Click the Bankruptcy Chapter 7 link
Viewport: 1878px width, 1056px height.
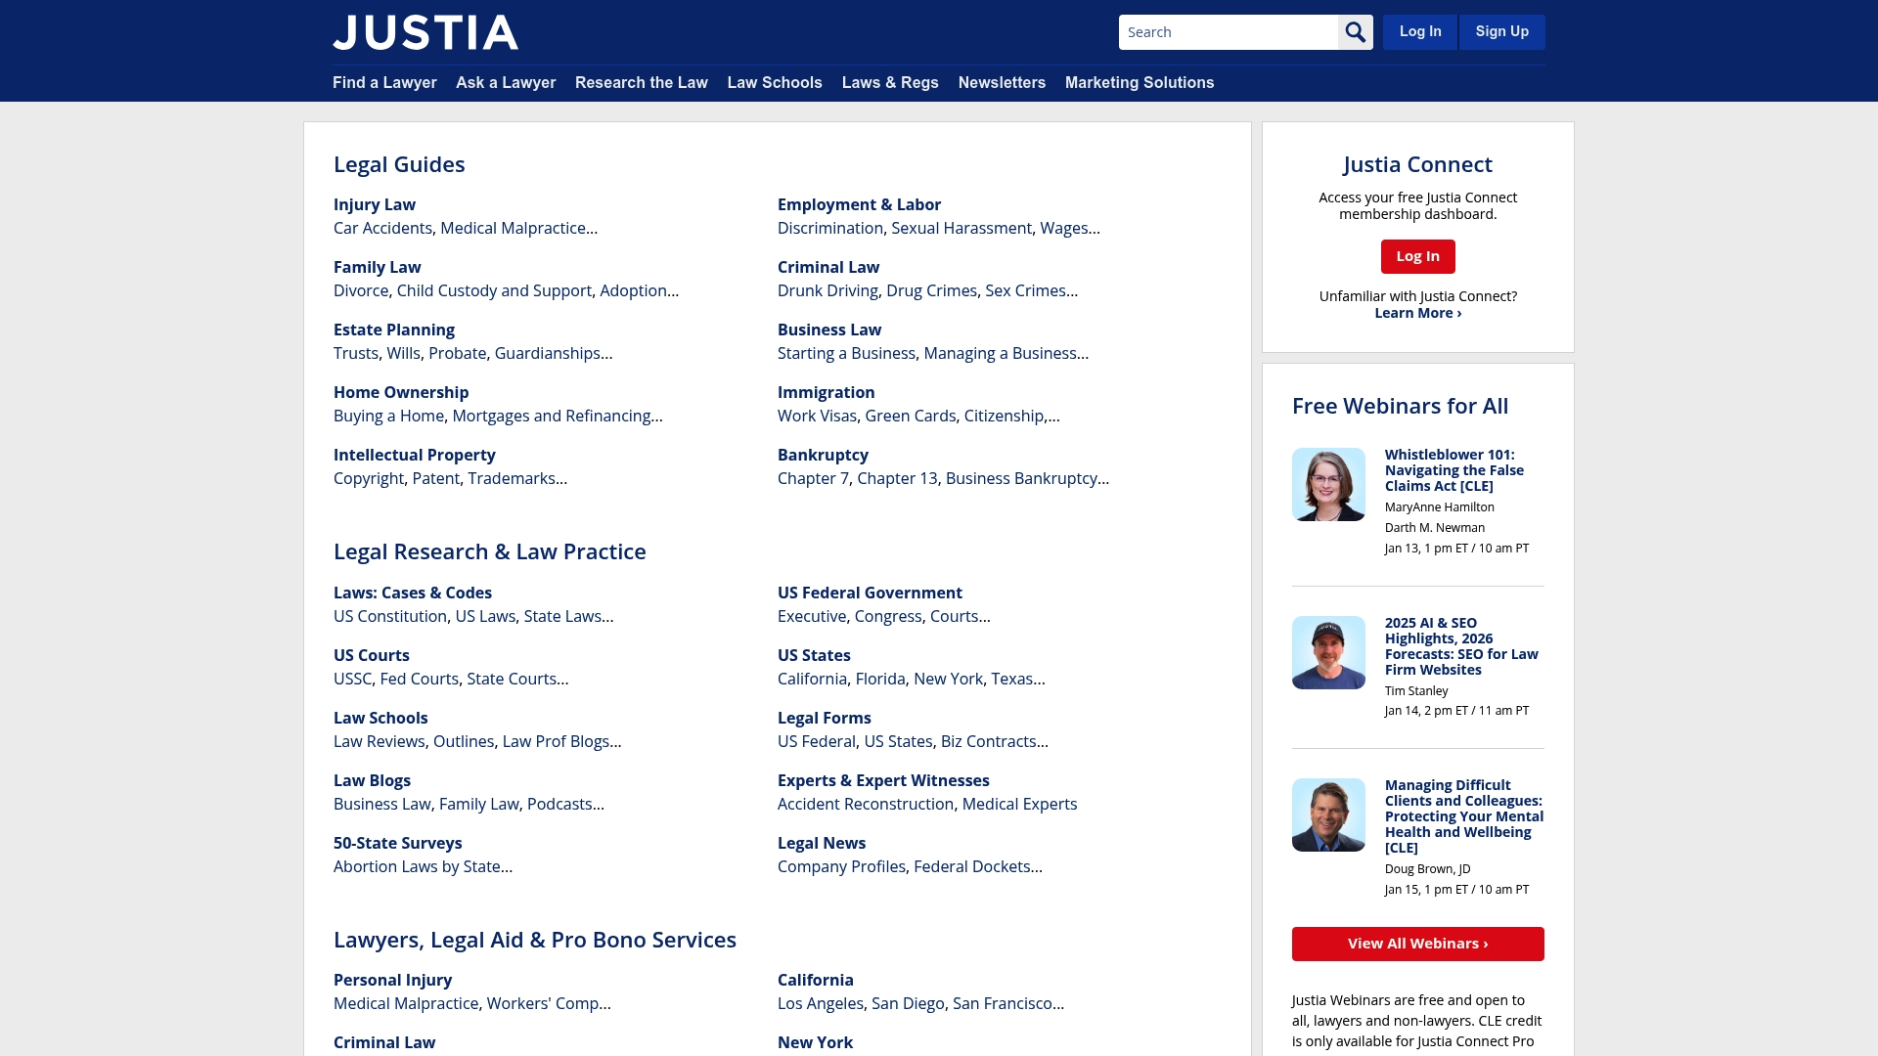(x=813, y=478)
